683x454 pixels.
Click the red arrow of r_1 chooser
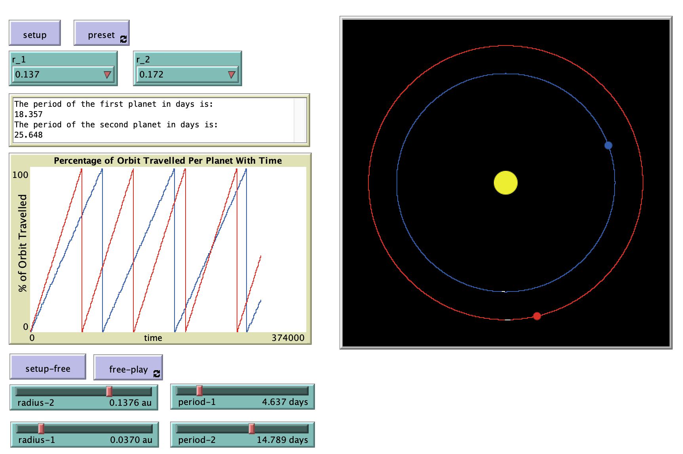(x=107, y=75)
